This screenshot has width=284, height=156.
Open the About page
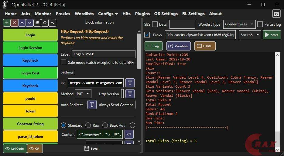pyautogui.click(x=215, y=14)
